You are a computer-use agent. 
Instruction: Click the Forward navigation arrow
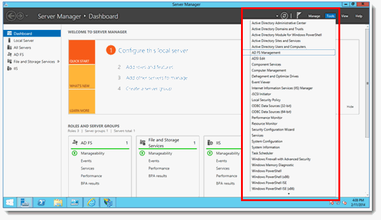(21, 16)
